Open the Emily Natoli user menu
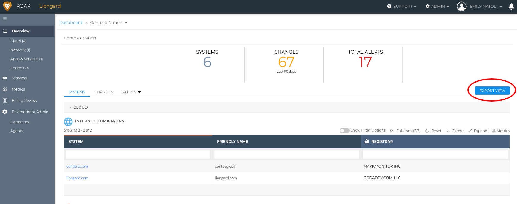The image size is (517, 204). tap(486, 6)
